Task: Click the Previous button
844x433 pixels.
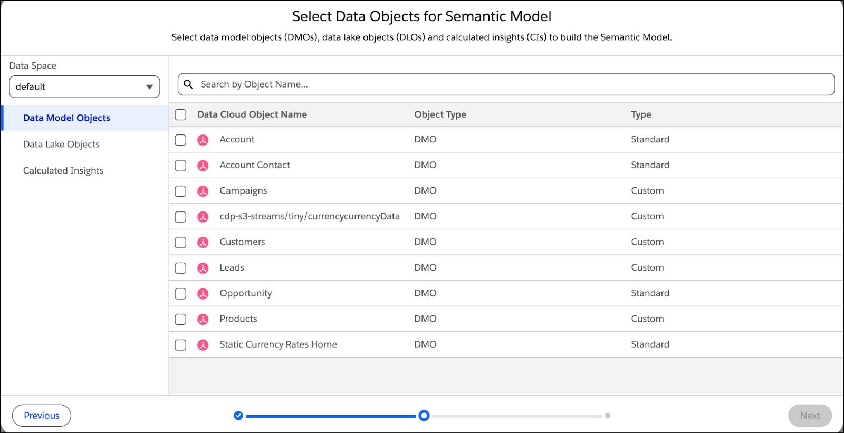Action: [41, 416]
